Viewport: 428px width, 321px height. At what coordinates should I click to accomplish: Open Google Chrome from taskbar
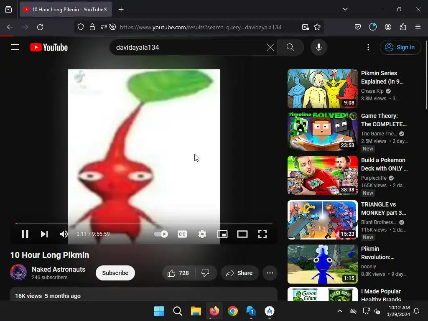232,311
